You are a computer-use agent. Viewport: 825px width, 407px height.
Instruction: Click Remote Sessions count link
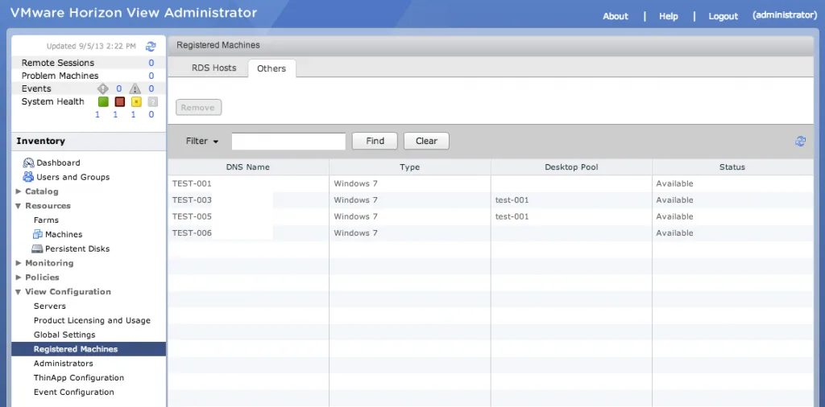(151, 63)
